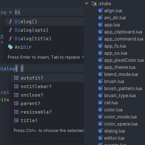This screenshot has width=145, height=145.
Task: Open app_os.lua file
Action: (116, 53)
